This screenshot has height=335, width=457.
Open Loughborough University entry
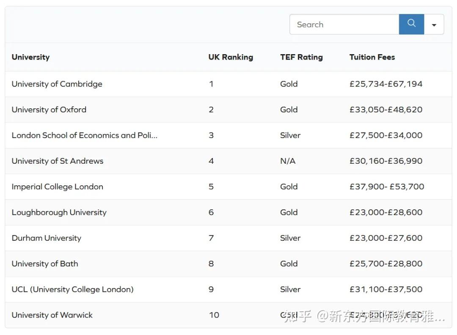[59, 212]
